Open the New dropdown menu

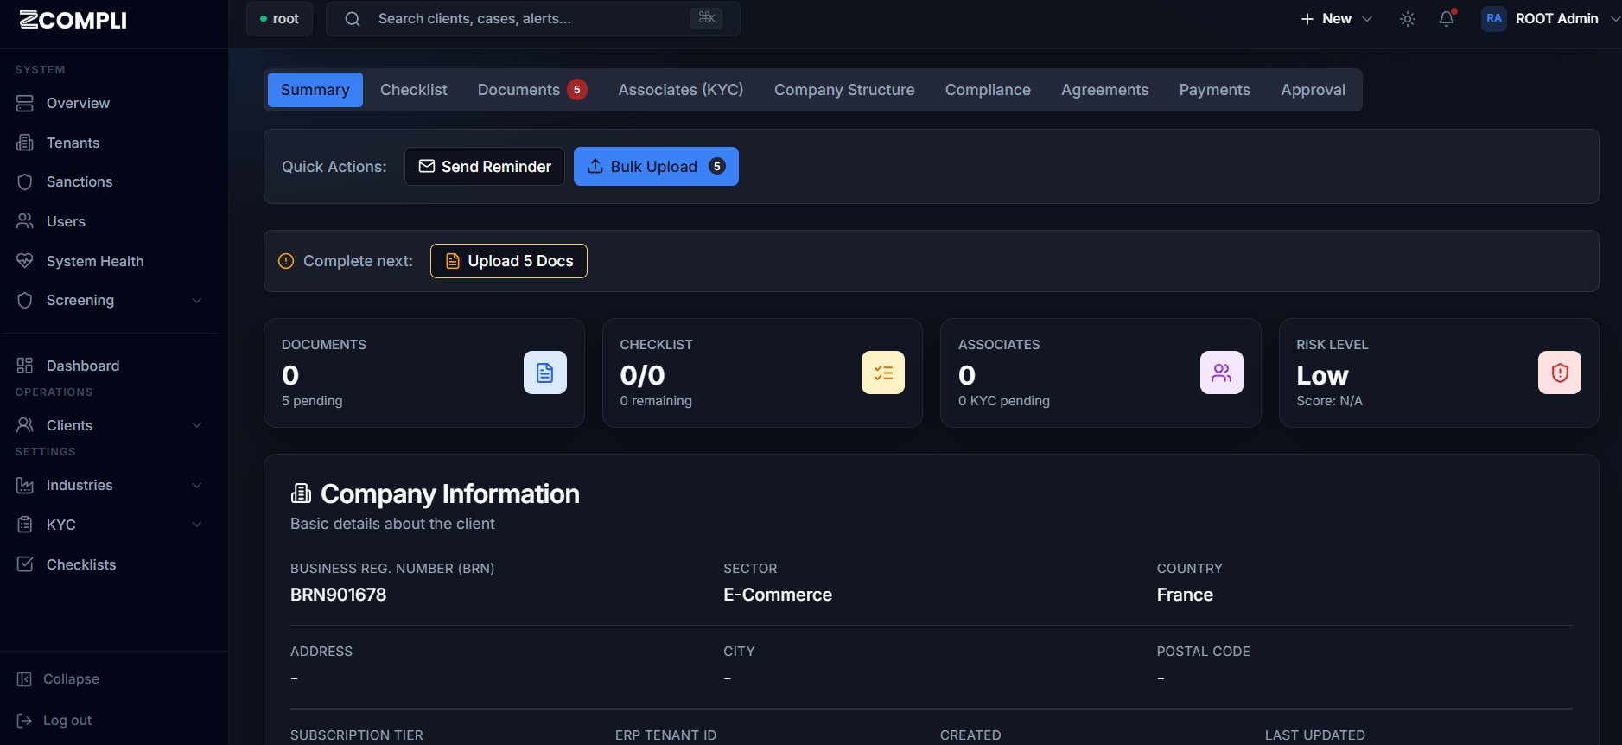point(1336,19)
